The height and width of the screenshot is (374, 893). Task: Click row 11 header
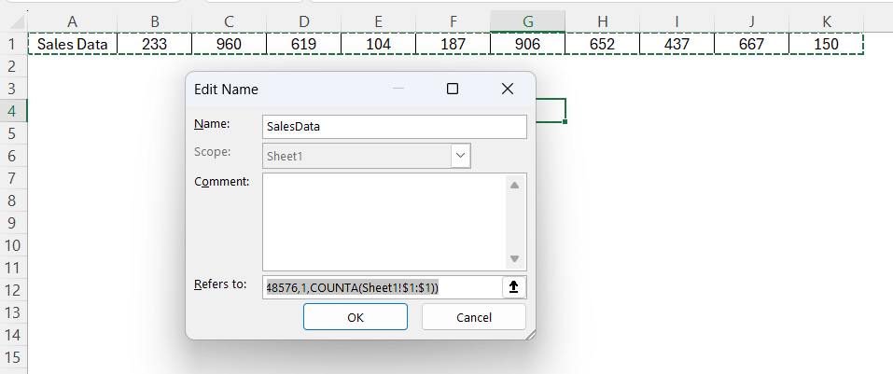pos(13,268)
